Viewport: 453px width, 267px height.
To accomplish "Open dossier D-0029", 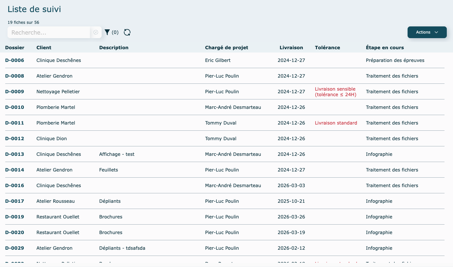I will pyautogui.click(x=15, y=248).
